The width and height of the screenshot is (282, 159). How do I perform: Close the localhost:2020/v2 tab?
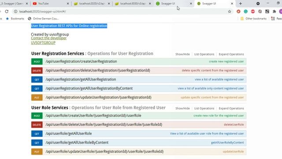click(109, 4)
